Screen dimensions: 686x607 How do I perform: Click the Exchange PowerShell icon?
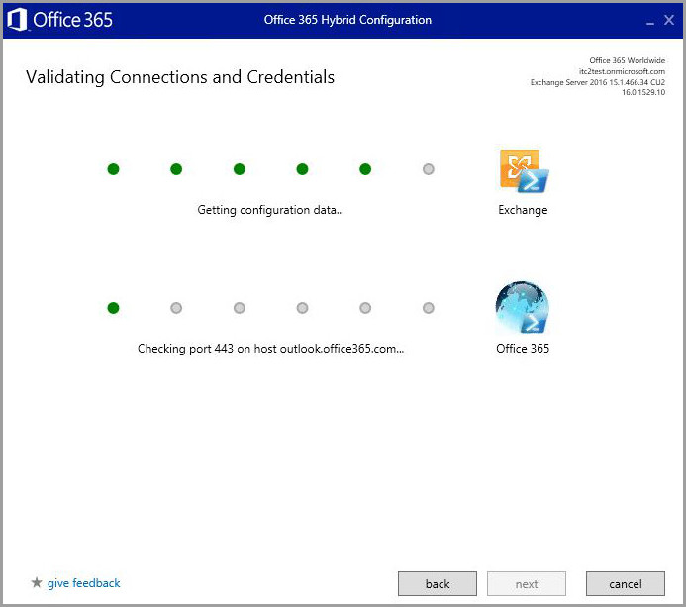pyautogui.click(x=524, y=171)
